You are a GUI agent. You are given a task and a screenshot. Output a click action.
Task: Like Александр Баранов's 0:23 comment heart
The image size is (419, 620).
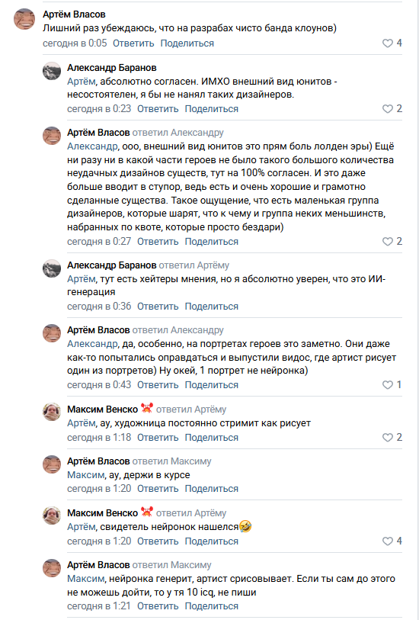(x=388, y=108)
